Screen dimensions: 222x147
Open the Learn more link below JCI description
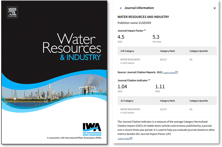pos(123,138)
